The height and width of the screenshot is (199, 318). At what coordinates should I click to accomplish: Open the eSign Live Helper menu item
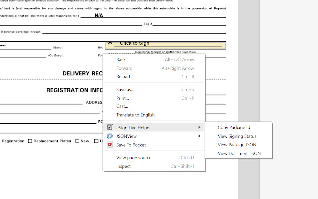click(x=154, y=127)
